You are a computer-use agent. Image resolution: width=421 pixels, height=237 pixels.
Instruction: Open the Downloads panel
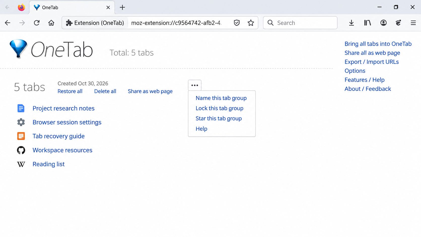pos(352,23)
